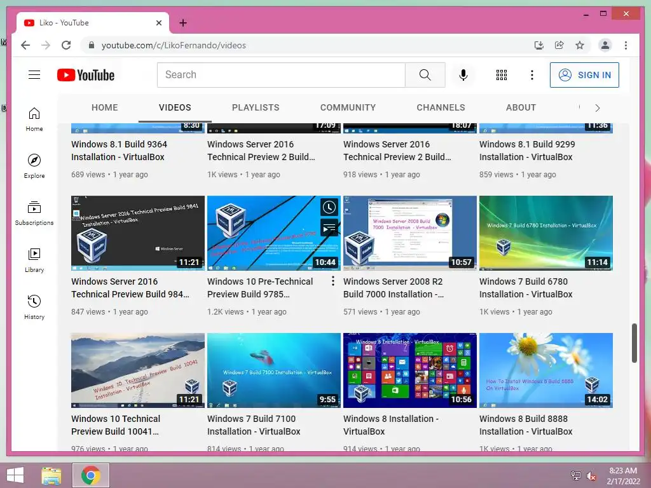The width and height of the screenshot is (651, 488).
Task: Click the muted volume tray icon
Action: click(591, 476)
